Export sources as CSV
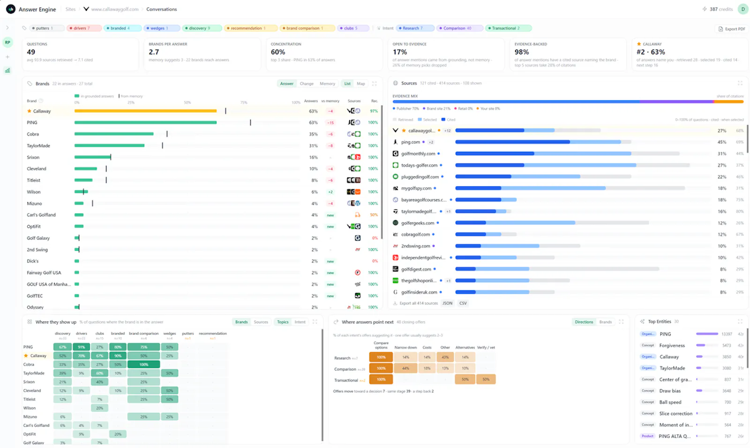Viewport: 750px width, 448px height. tap(463, 303)
